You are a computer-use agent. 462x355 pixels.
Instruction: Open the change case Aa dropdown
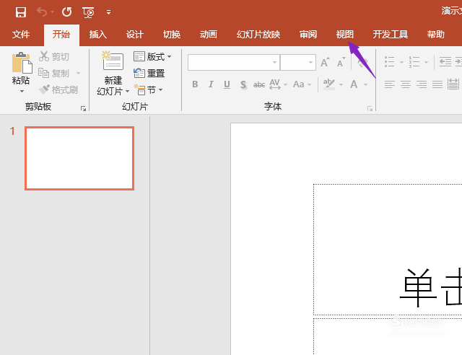302,84
